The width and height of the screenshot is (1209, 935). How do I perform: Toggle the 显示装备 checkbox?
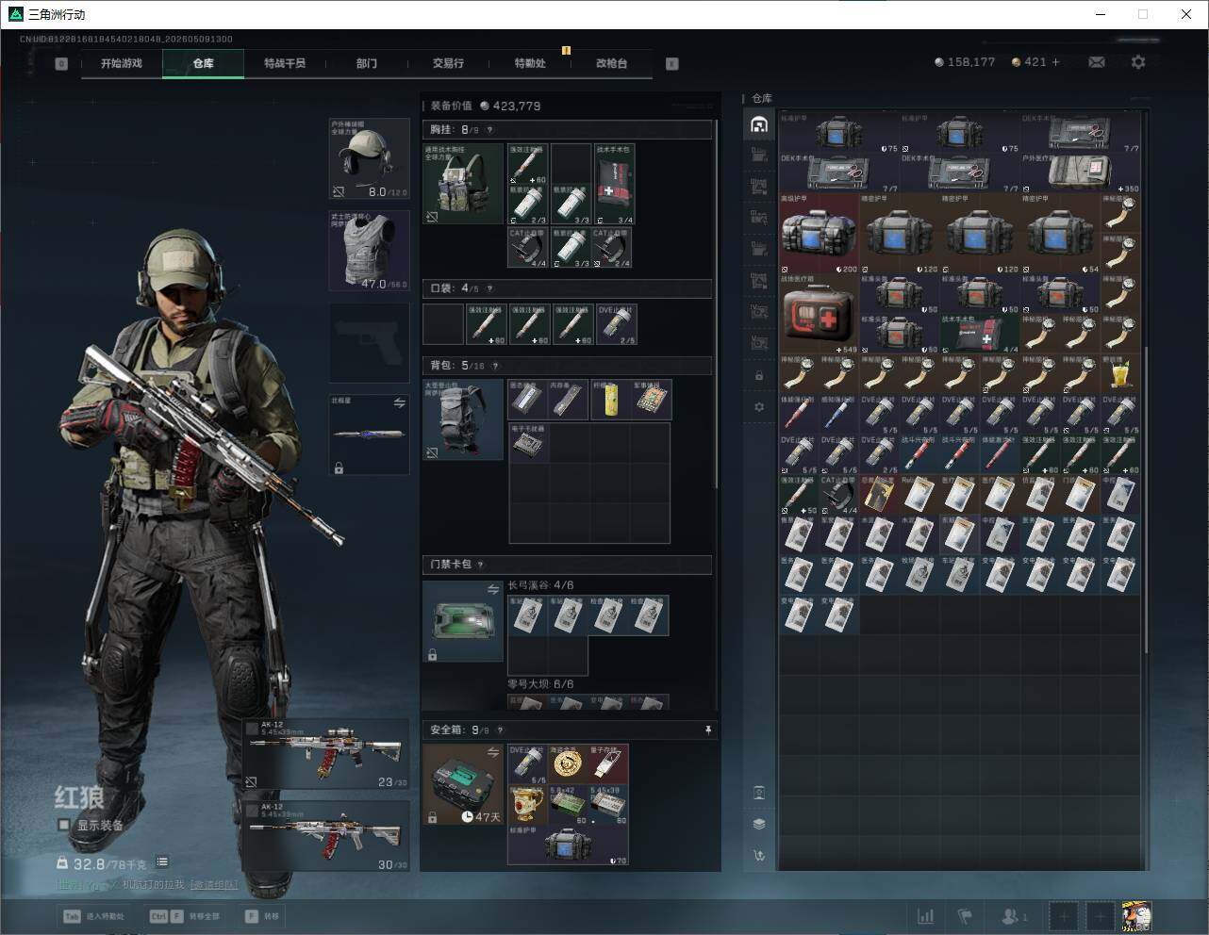point(64,825)
